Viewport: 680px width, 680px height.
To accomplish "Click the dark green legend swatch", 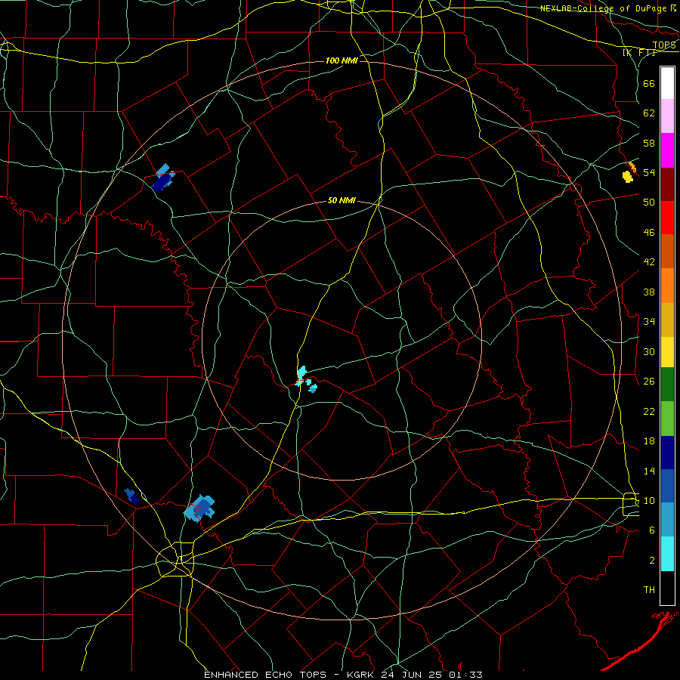I will click(667, 385).
